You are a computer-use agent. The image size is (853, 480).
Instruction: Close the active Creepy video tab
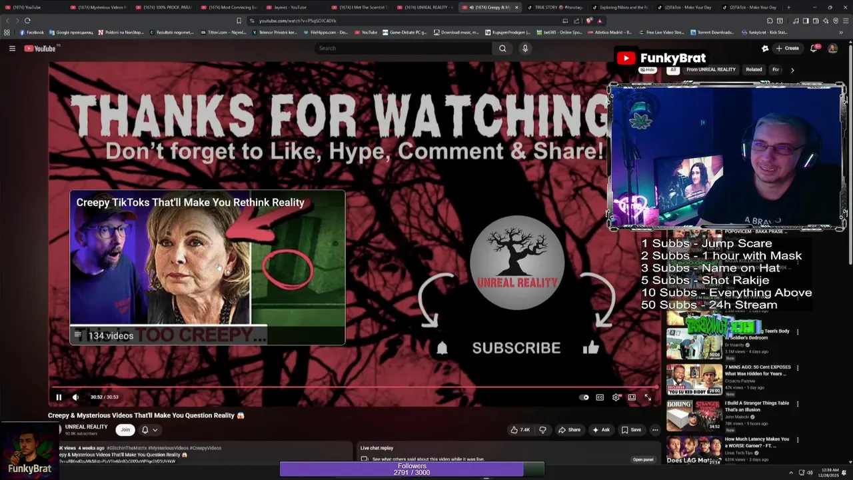coord(516,7)
